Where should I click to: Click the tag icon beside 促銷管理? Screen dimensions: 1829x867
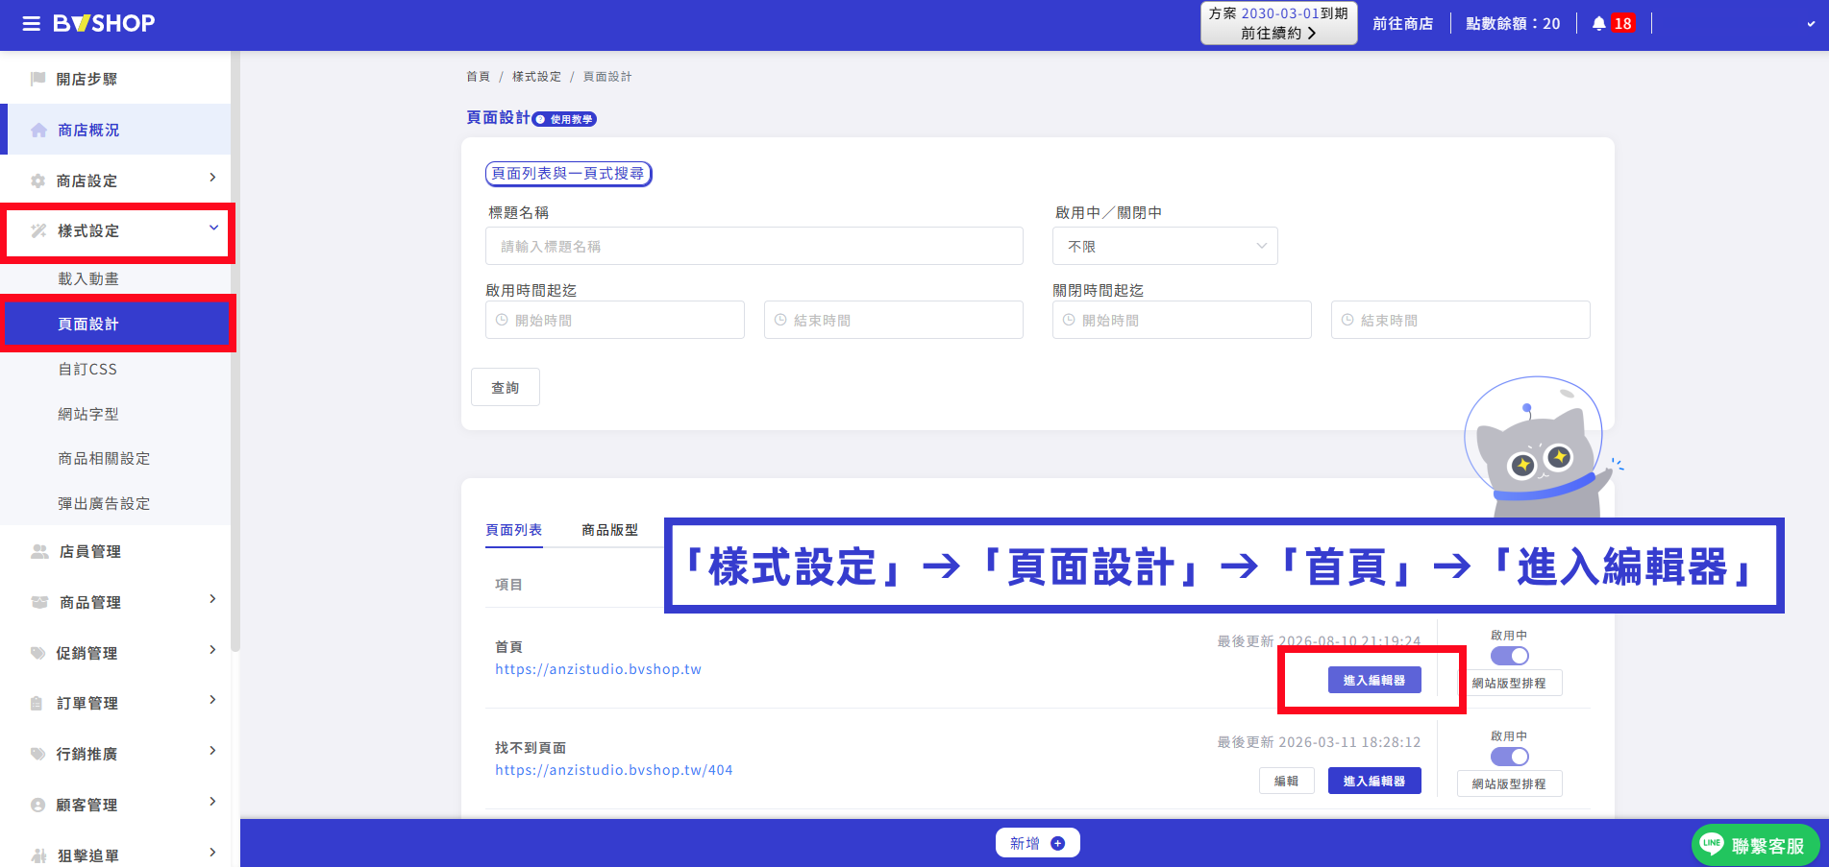(x=38, y=653)
